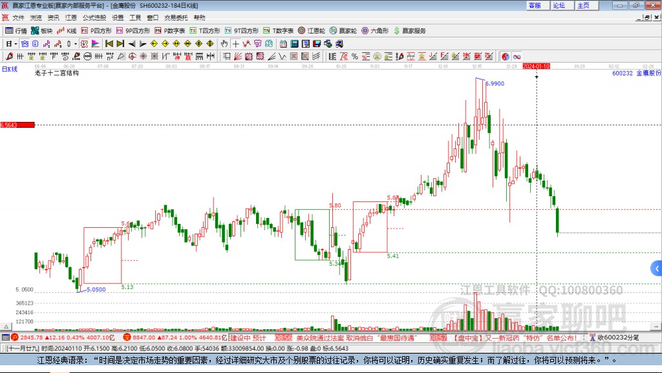Image resolution: width=662 pixels, height=373 pixels.
Task: Open the 资讯 menu
Action: [53, 17]
